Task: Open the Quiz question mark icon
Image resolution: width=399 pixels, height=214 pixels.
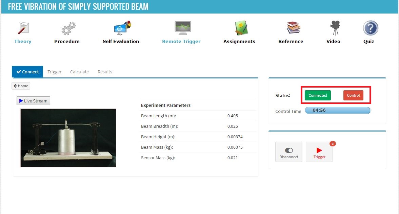Action: pyautogui.click(x=371, y=28)
